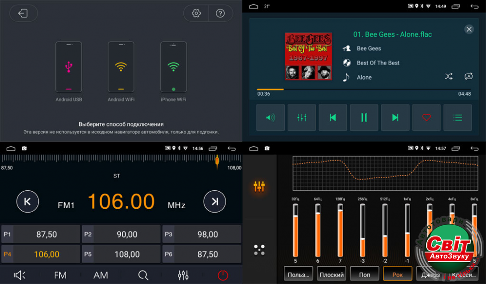Select radio preset P2 90,00
This screenshot has height=284, width=486.
[121, 234]
